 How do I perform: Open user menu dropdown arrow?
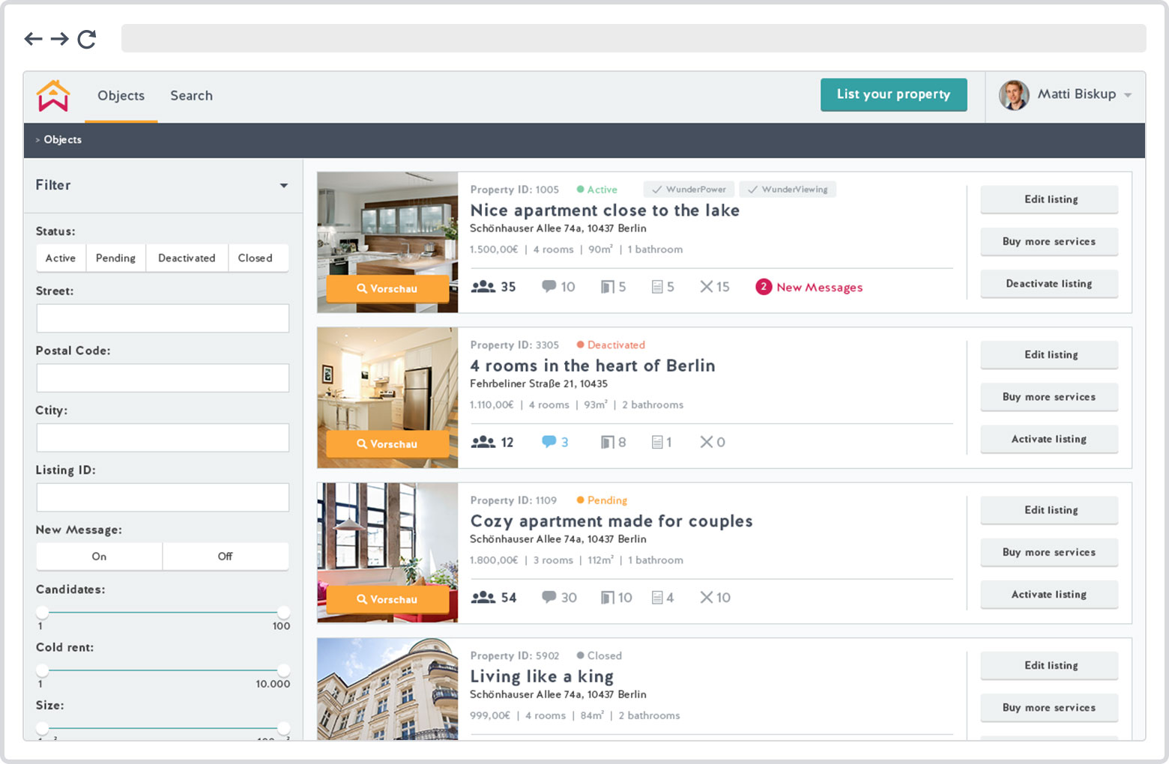coord(1128,95)
